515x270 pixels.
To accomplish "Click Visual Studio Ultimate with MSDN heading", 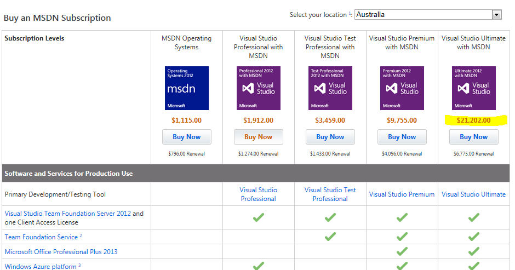I will point(473,43).
